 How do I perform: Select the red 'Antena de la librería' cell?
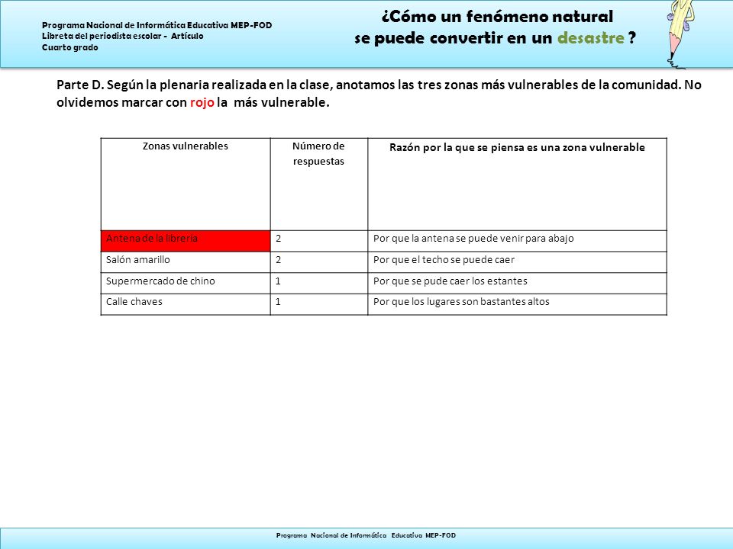(186, 241)
